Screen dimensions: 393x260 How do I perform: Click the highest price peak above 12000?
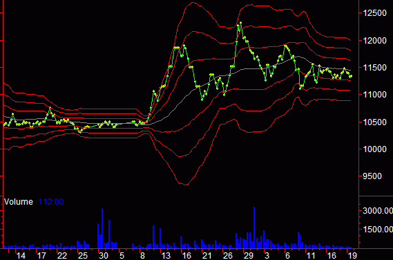[240, 23]
